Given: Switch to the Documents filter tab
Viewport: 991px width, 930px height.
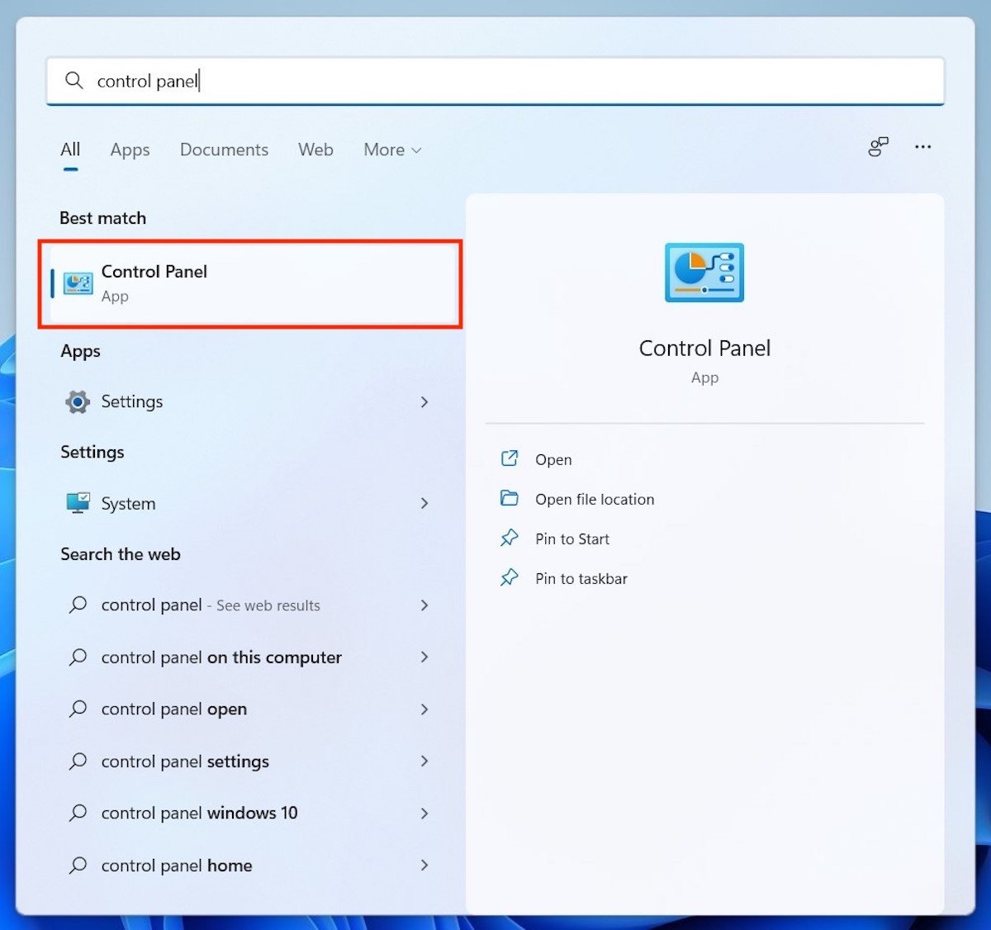Looking at the screenshot, I should [224, 149].
